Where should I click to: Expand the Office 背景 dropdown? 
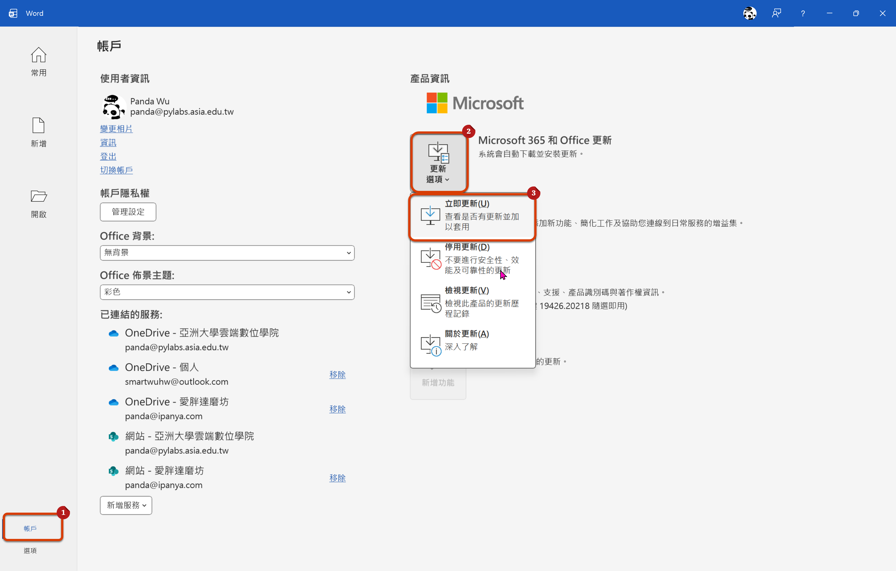[x=227, y=253]
